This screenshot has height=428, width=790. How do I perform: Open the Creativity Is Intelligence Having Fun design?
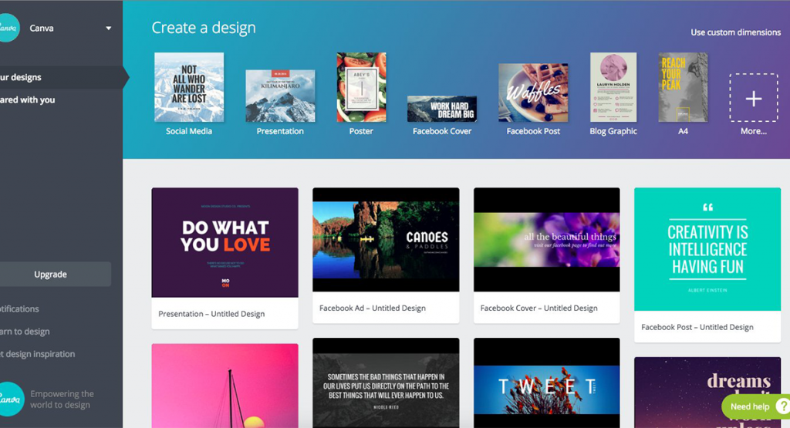707,249
